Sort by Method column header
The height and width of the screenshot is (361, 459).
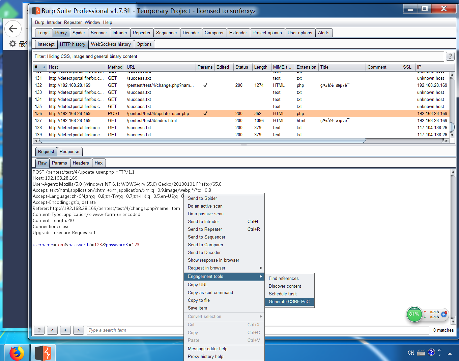(116, 67)
